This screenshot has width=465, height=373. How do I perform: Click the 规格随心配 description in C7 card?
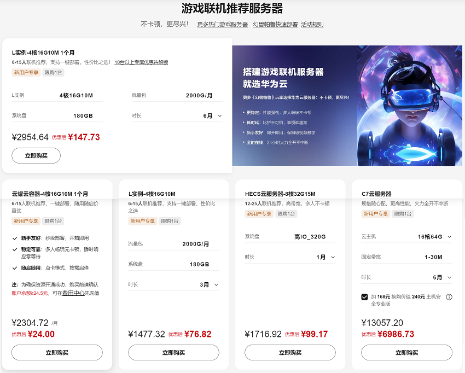[x=404, y=203]
